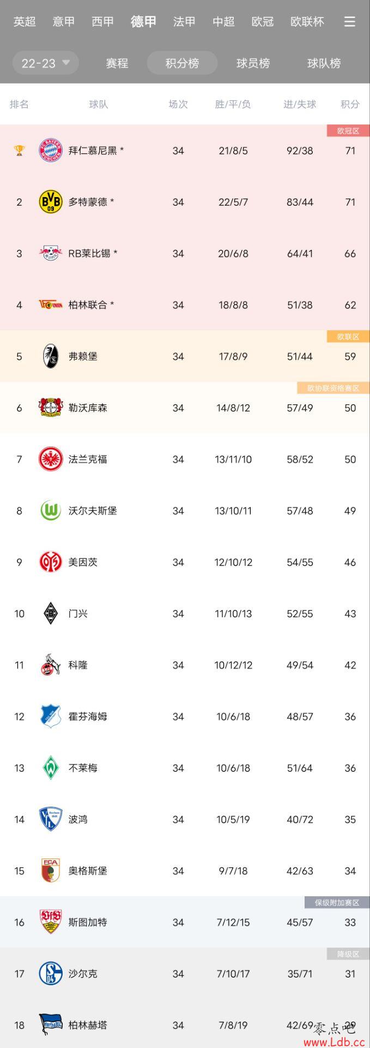This screenshot has height=1048, width=370.
Task: Click the RB Leipzig club logo
Action: point(51,253)
